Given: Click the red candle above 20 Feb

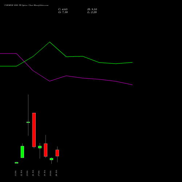Looking at the screenshot, I should click(57, 153).
